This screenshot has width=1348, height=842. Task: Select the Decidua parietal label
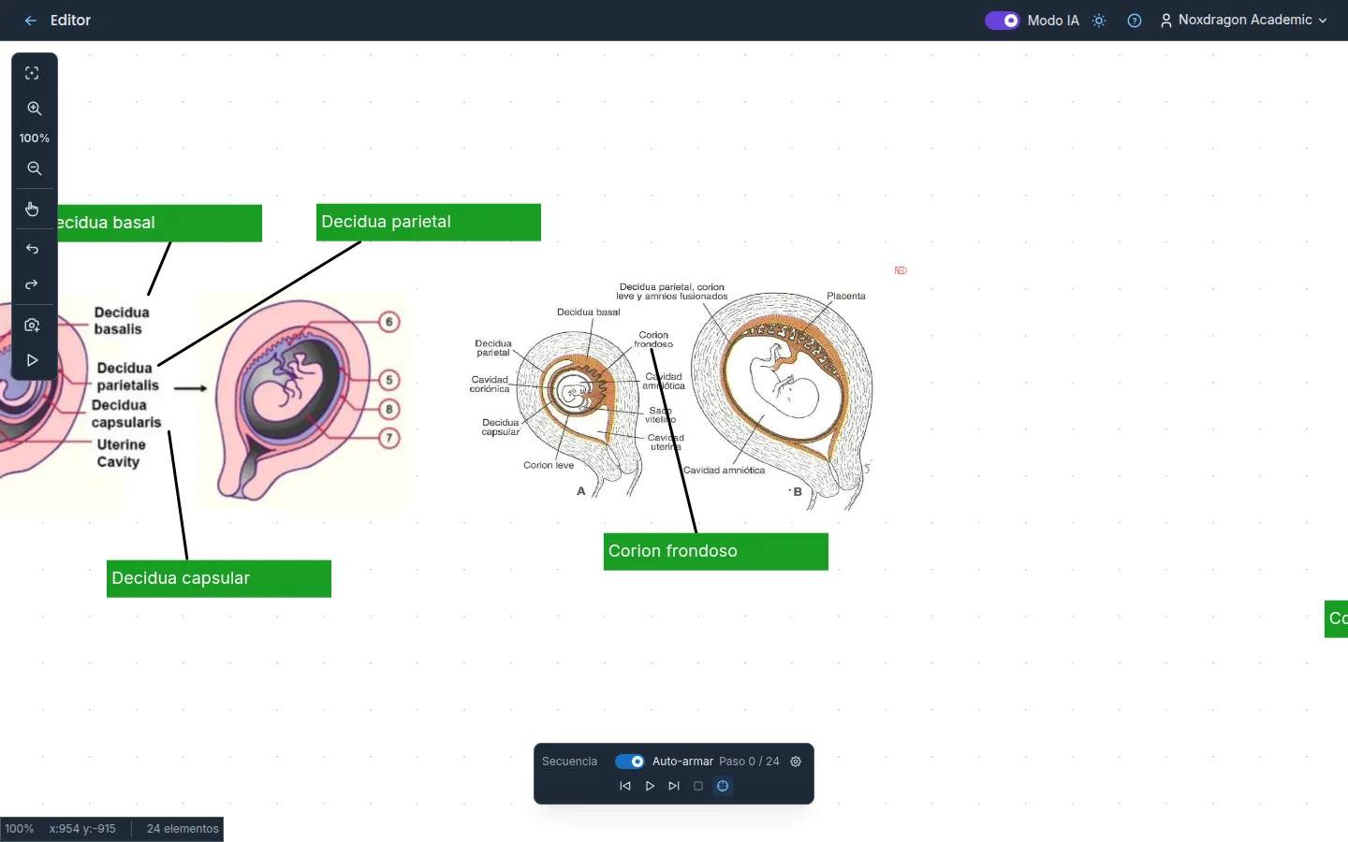pyautogui.click(x=429, y=223)
